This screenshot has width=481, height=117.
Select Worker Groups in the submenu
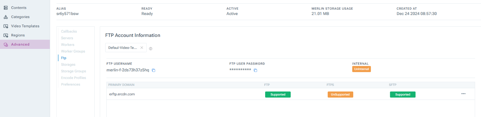pos(73,51)
